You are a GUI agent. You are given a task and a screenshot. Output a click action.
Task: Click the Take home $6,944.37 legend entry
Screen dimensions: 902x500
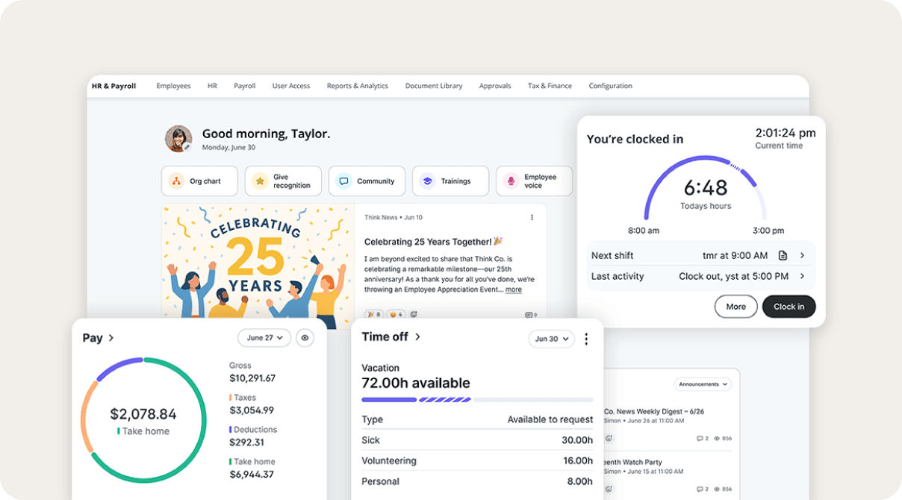pos(252,468)
